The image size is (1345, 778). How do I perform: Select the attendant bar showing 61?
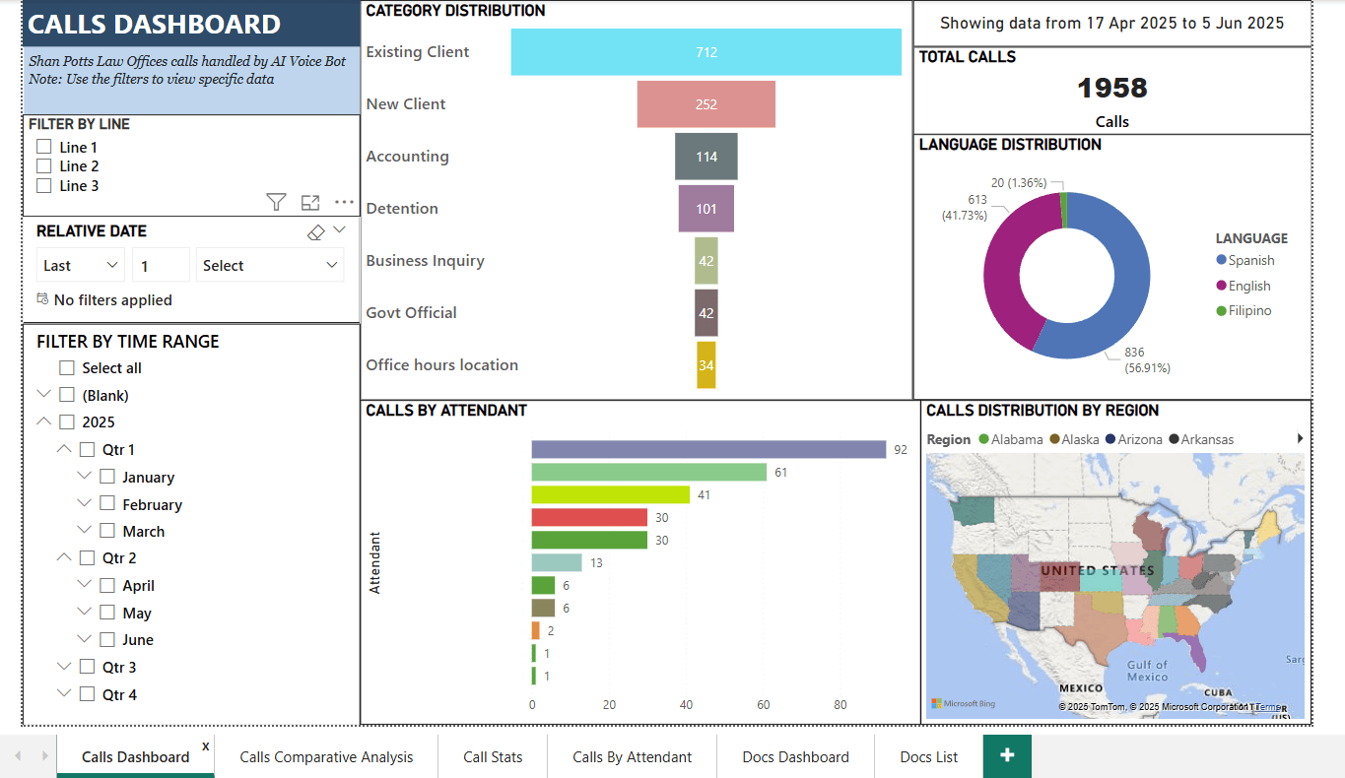pyautogui.click(x=648, y=473)
